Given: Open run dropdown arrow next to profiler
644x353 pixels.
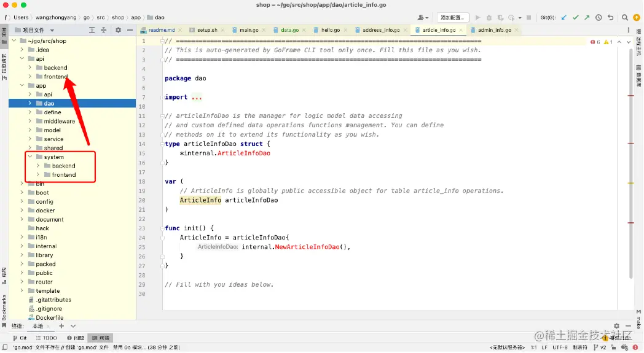Looking at the screenshot, I should click(x=520, y=18).
